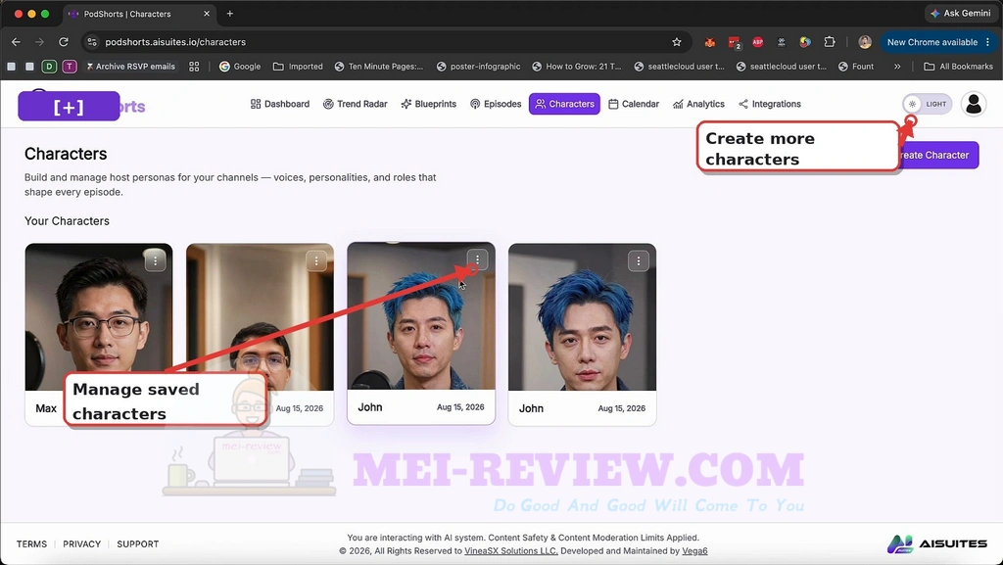Open the Vega6 developer link
The height and width of the screenshot is (565, 1003).
694,551
